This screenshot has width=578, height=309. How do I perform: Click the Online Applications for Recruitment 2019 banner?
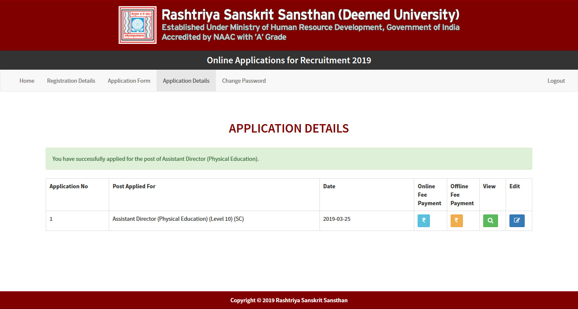[289, 60]
